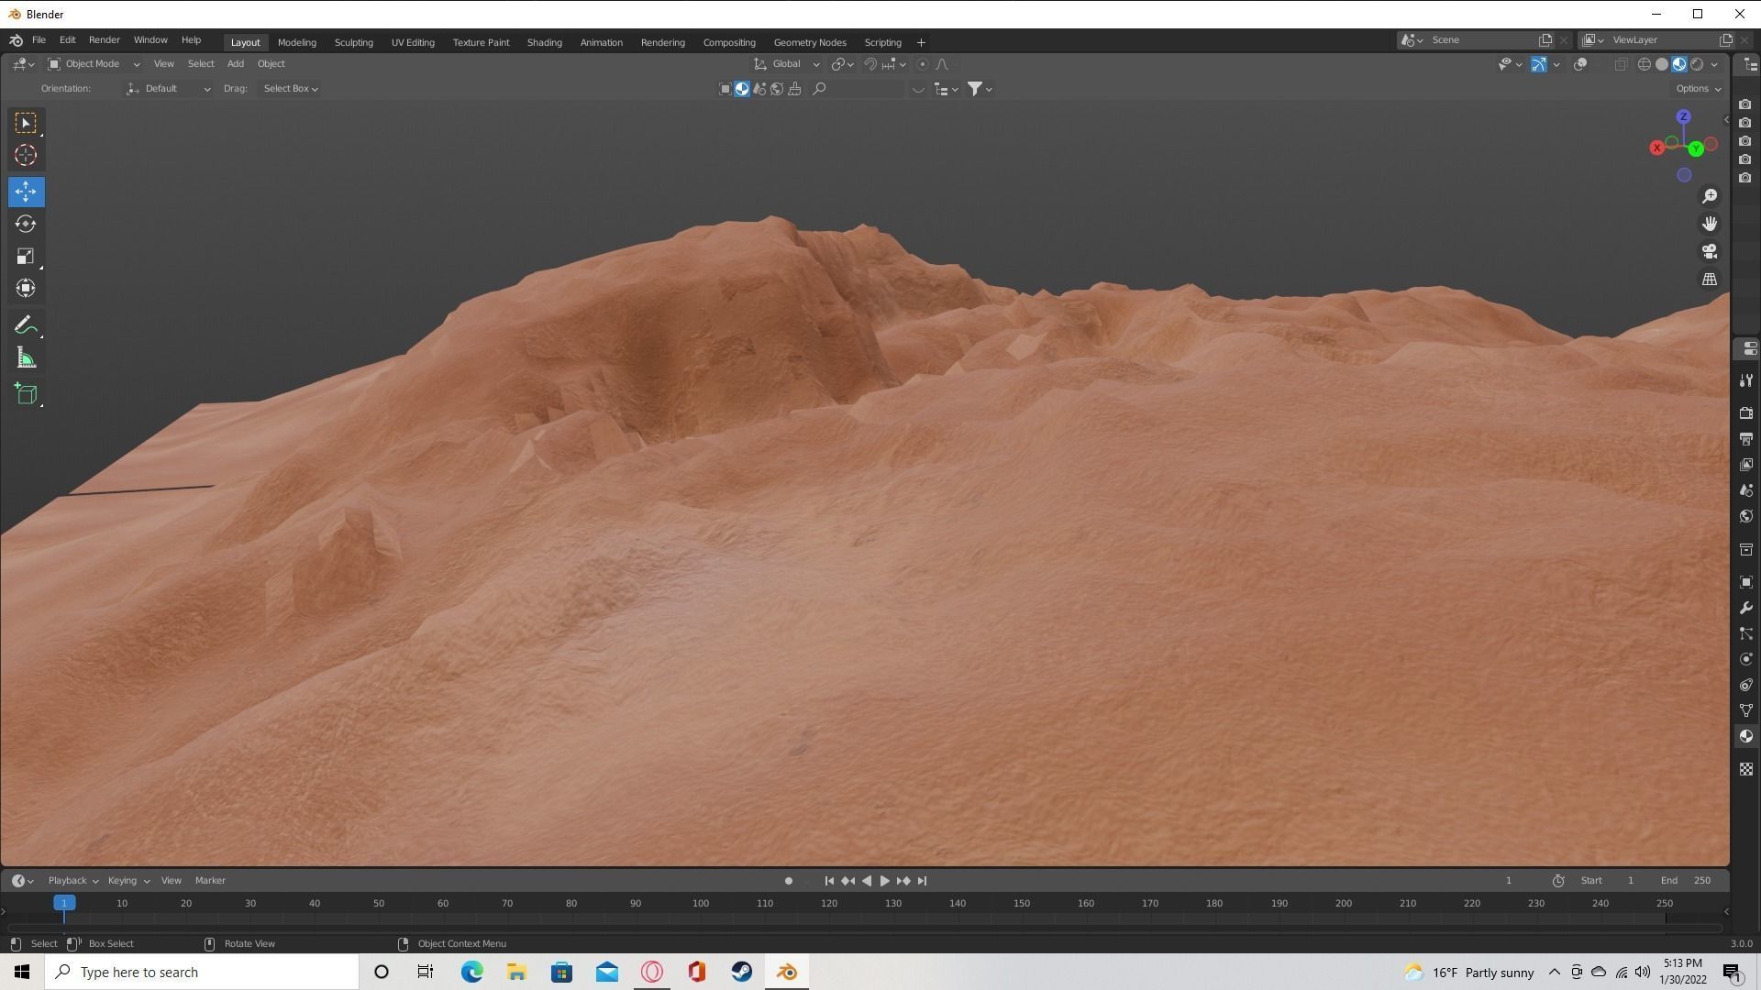Click the current frame marker at 1
Image resolution: width=1761 pixels, height=990 pixels.
[63, 904]
